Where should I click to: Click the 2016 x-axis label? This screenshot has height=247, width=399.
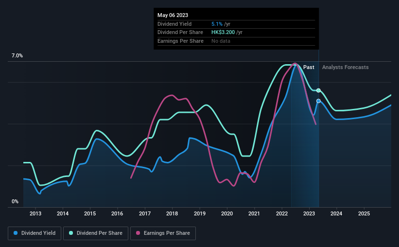117,213
